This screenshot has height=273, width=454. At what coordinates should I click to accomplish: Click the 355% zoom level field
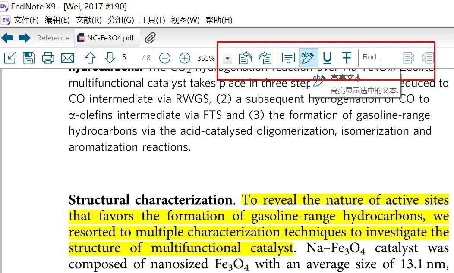coord(206,58)
